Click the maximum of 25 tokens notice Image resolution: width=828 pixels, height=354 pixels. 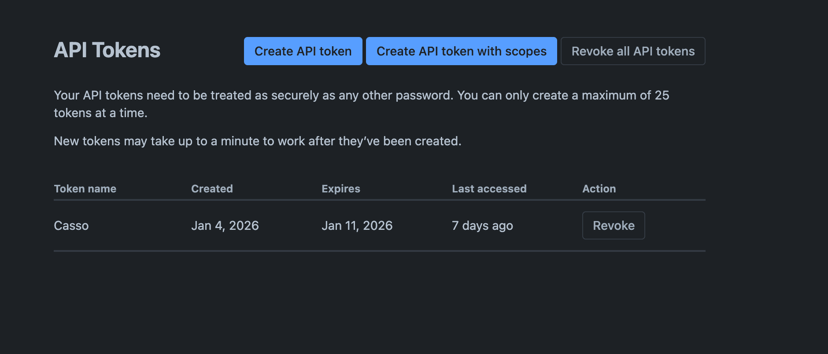pos(361,104)
